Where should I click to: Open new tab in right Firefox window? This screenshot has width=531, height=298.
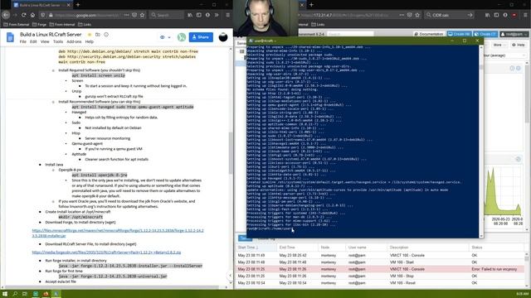click(x=311, y=5)
